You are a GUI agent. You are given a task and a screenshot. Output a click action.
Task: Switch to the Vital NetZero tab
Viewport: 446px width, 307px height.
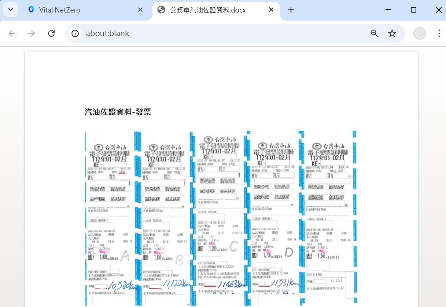point(59,10)
